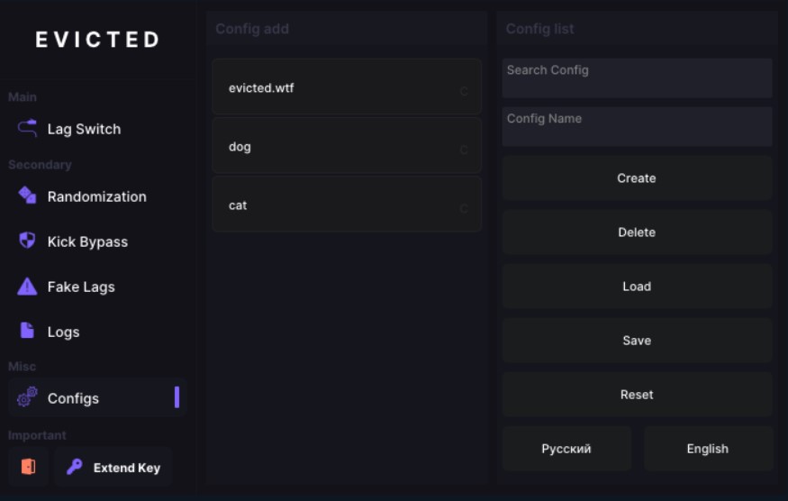The width and height of the screenshot is (788, 501).
Task: Click the Logs file icon
Action: click(x=27, y=331)
